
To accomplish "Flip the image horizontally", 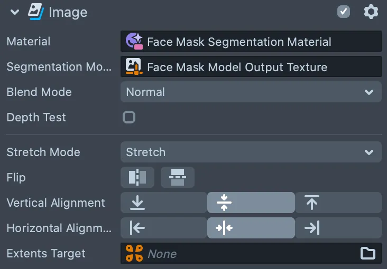I will pyautogui.click(x=137, y=177).
